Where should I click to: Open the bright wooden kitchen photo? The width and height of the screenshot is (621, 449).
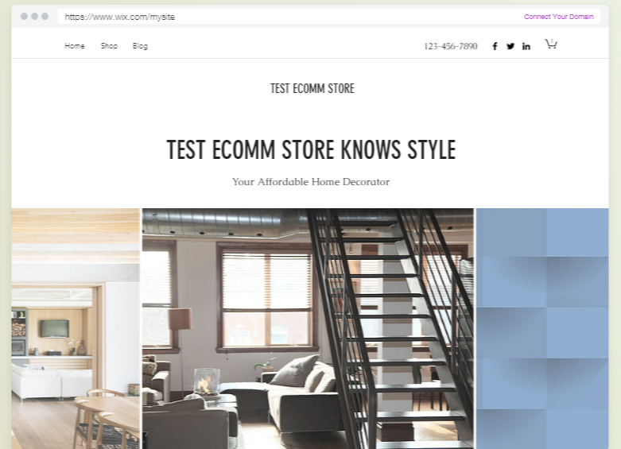tap(76, 329)
